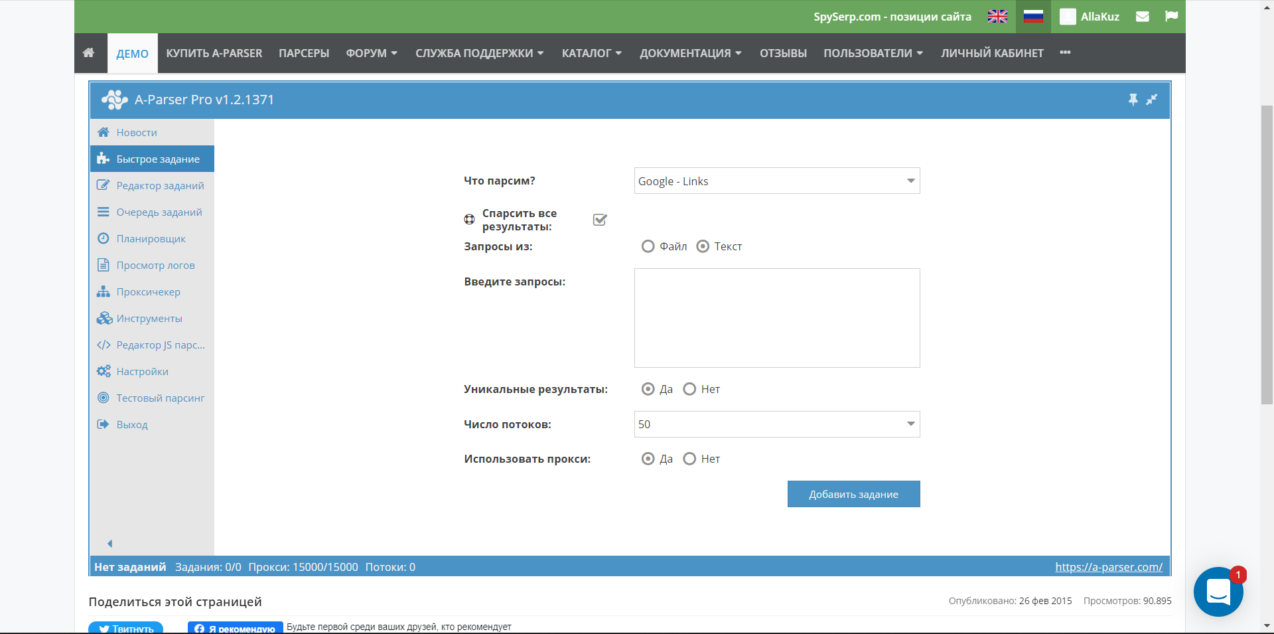Image resolution: width=1274 pixels, height=634 pixels.
Task: Click the Задания: 0/0 status text
Action: (x=208, y=567)
